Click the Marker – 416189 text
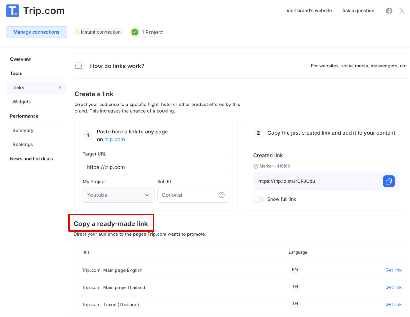 [275, 166]
